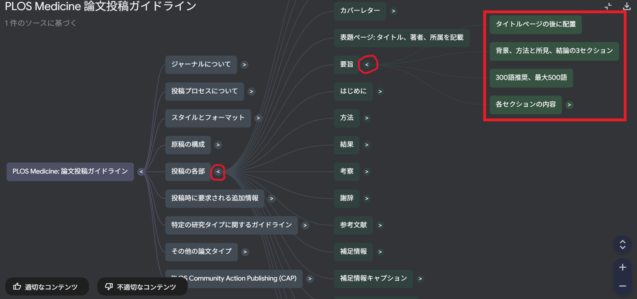Select the はじめに node
The image size is (637, 299).
(x=354, y=91)
